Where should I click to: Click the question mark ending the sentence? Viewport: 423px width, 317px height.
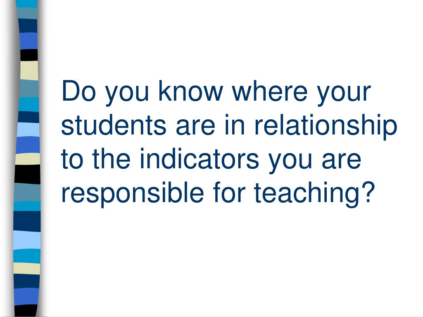[x=368, y=192]
